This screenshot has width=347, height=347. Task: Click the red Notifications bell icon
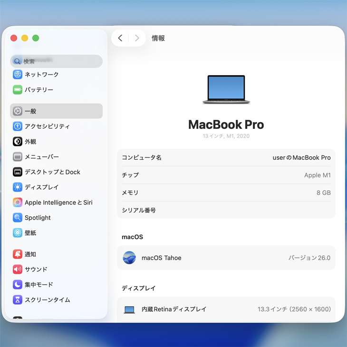point(18,254)
